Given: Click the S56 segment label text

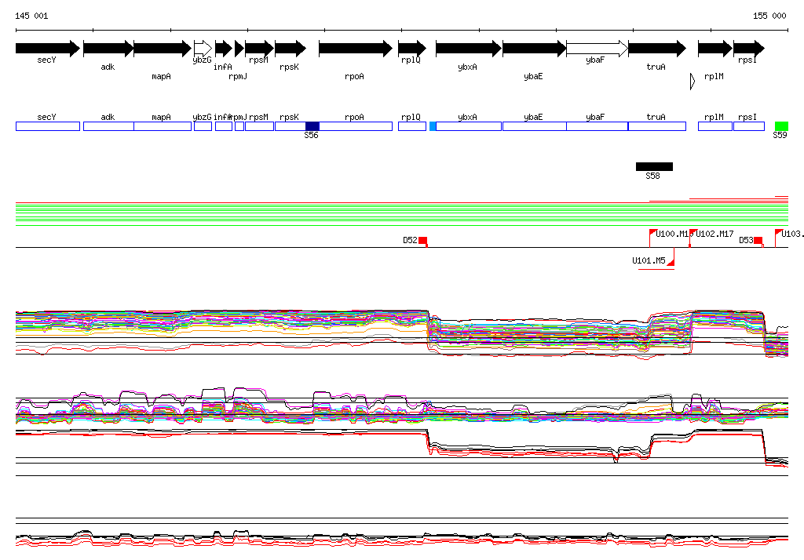Looking at the screenshot, I should point(311,135).
